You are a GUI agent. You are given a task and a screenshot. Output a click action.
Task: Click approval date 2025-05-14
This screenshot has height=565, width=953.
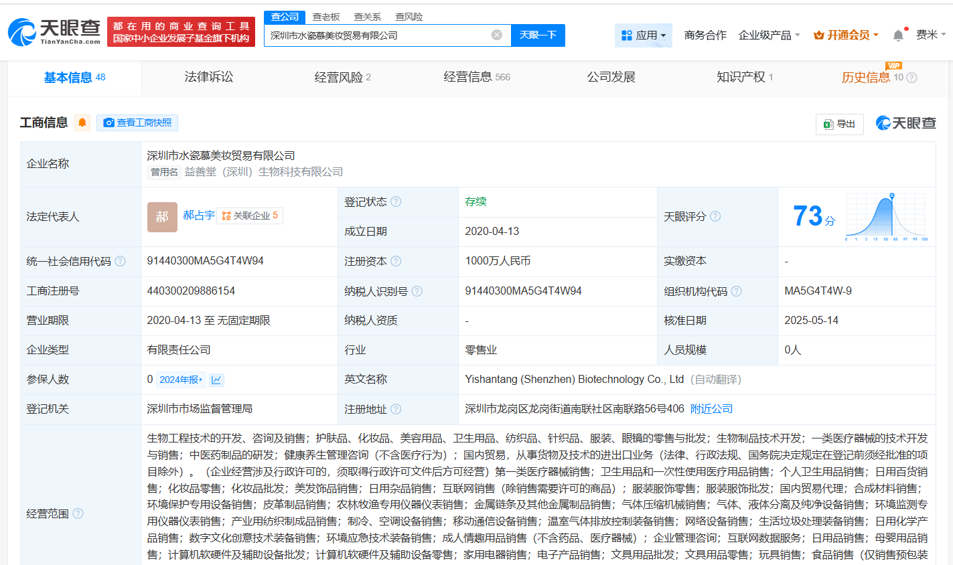811,321
